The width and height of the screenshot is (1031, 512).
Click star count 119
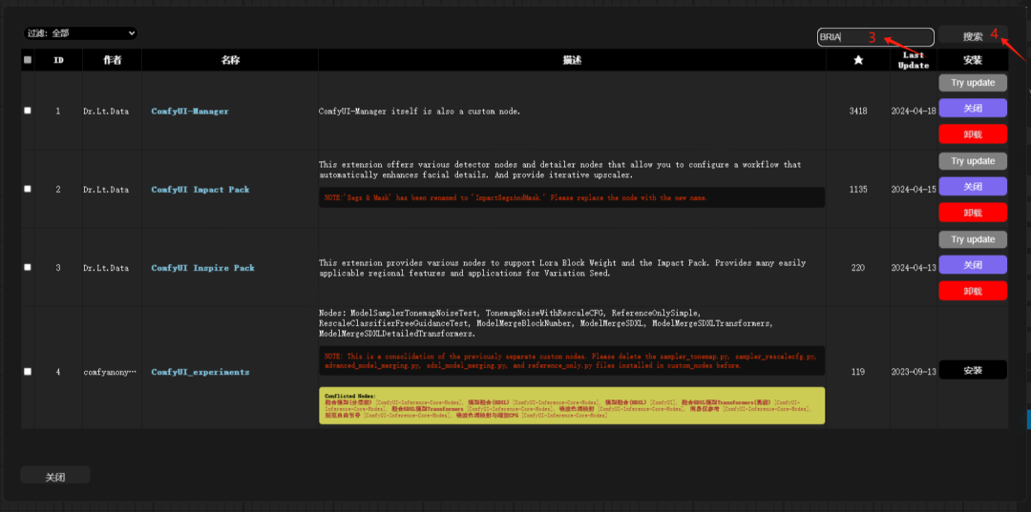tap(858, 372)
